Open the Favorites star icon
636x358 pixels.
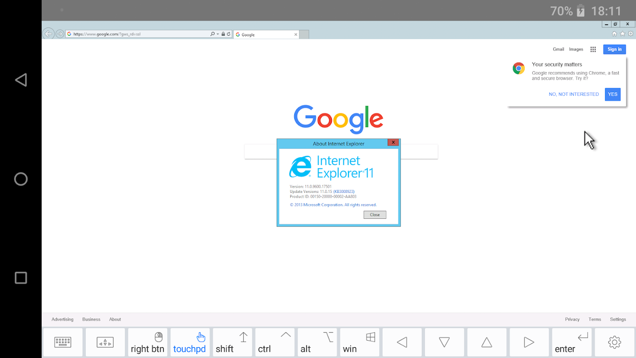coord(623,34)
